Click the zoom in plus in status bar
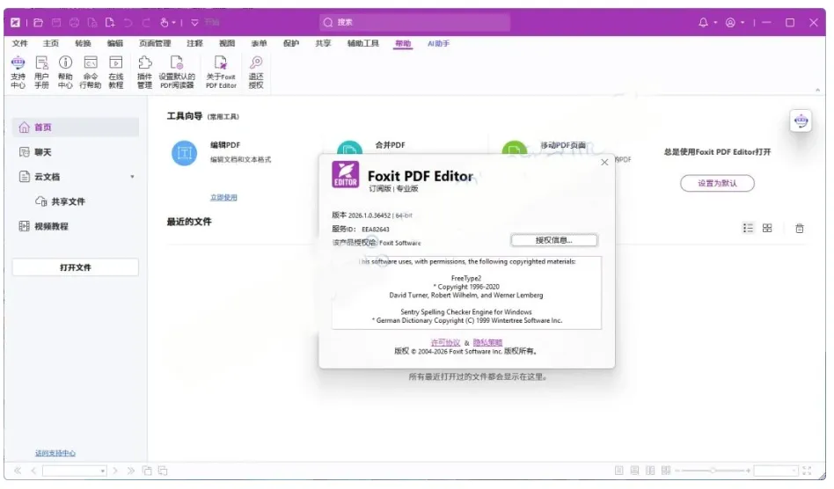This screenshot has height=489, width=834. point(748,471)
